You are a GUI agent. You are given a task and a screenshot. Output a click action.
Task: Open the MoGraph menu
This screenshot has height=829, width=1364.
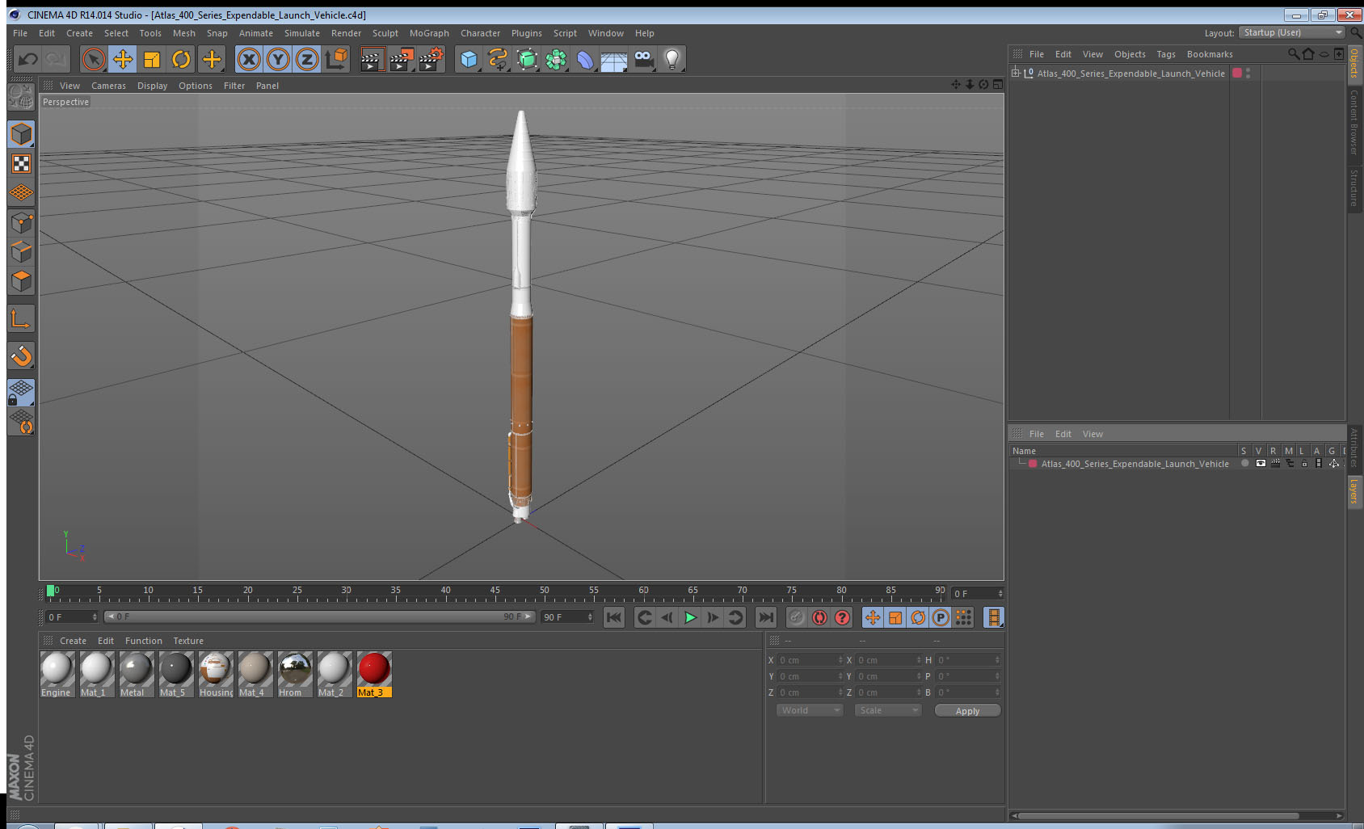click(x=429, y=33)
